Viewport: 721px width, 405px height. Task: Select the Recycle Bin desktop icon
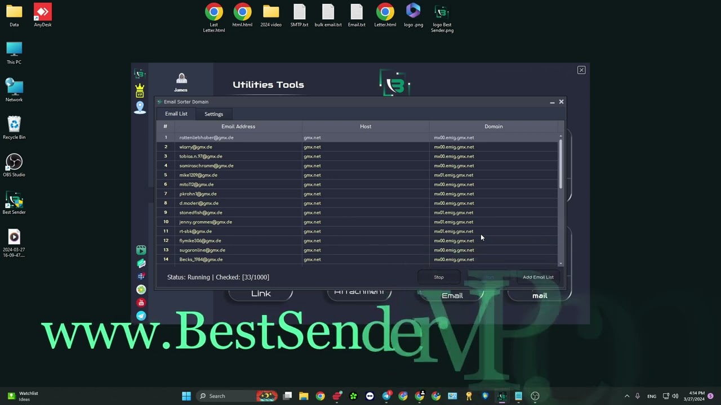tap(14, 128)
